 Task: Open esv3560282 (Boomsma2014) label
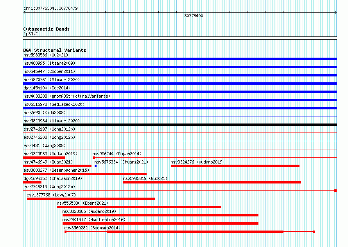click(92, 228)
